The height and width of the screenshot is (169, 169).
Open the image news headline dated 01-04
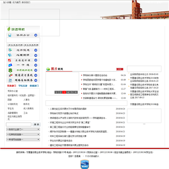[x=99, y=84]
